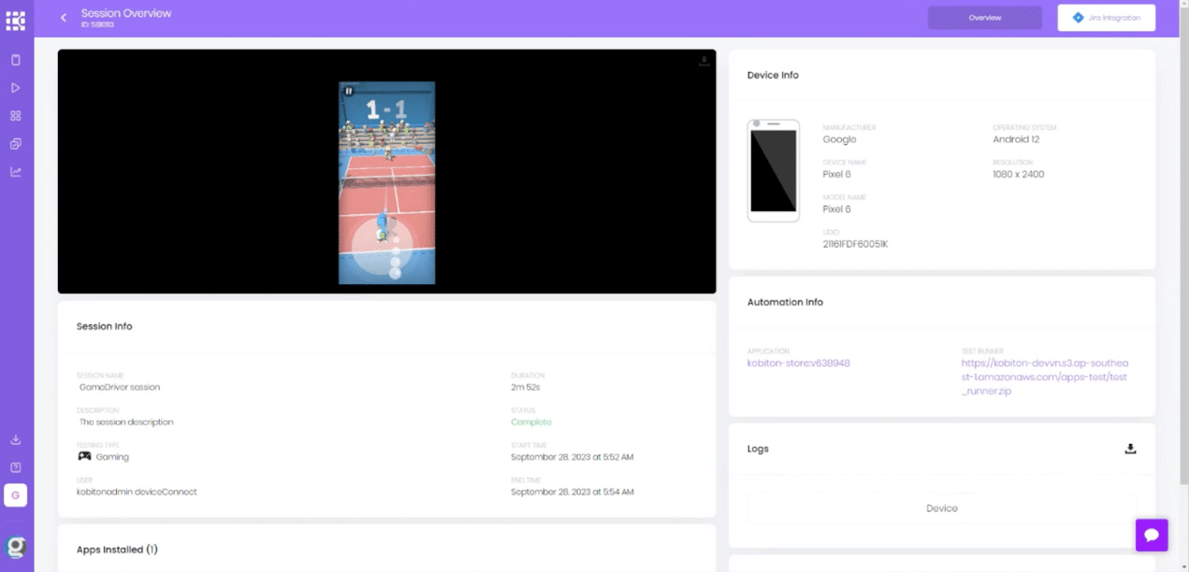The height and width of the screenshot is (572, 1189).
Task: Click the overlapping squares sidebar icon
Action: pos(16,144)
